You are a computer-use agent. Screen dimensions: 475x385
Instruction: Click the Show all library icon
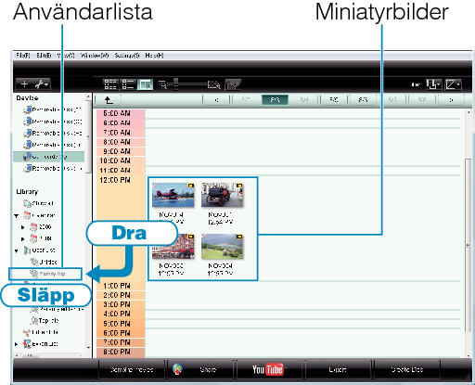(27, 203)
